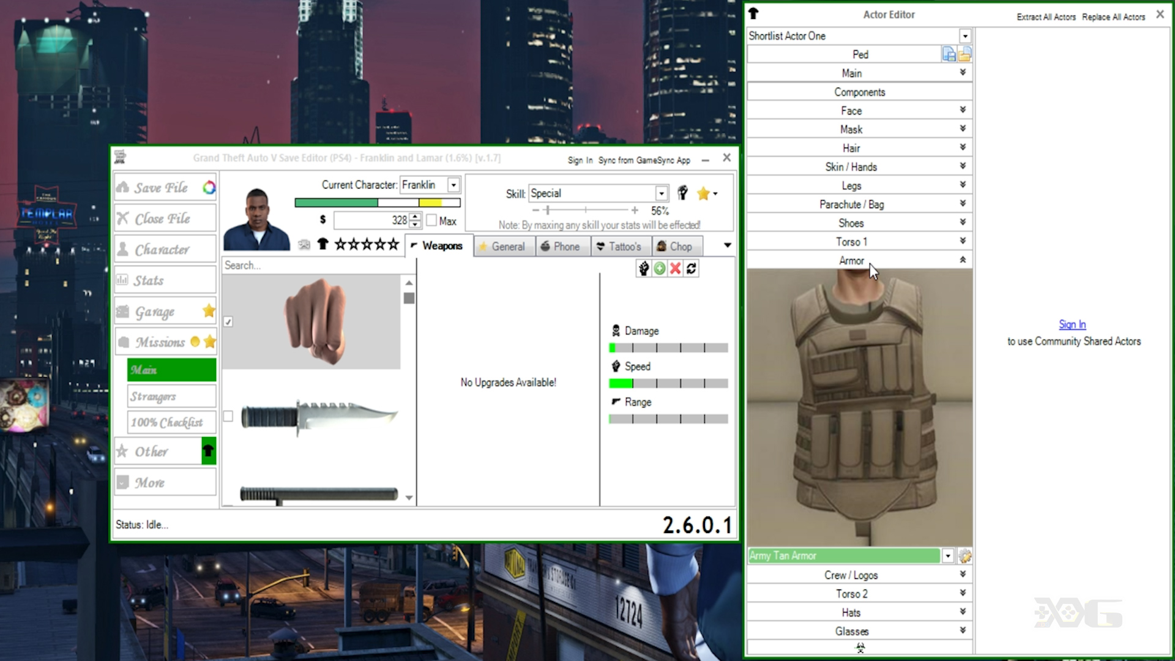The image size is (1175, 661).
Task: Click the skill slider track at 56%
Action: click(x=586, y=210)
